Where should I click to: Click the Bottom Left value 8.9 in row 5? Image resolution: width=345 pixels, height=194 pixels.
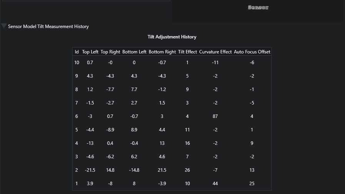coord(134,129)
